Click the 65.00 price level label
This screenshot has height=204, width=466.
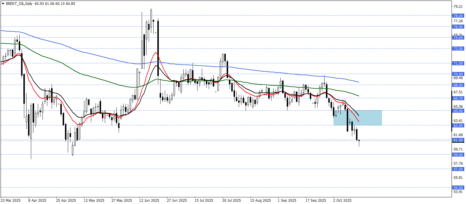click(x=458, y=111)
